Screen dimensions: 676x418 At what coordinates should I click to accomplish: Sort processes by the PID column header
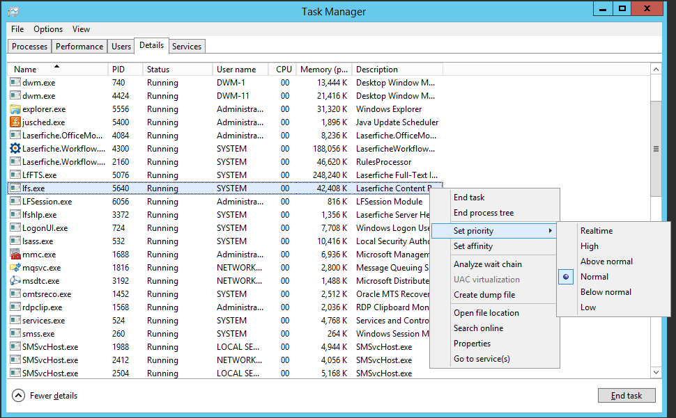[125, 70]
